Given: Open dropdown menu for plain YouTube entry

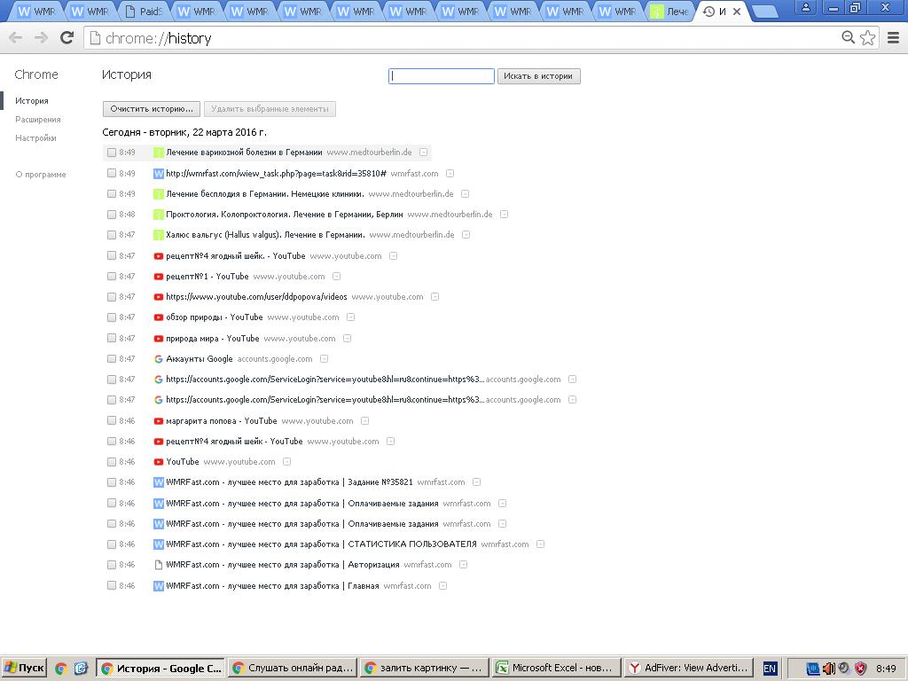Looking at the screenshot, I should click(286, 461).
